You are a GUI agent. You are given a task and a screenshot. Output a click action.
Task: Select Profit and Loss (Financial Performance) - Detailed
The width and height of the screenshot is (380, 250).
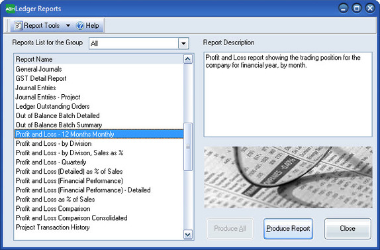point(99,190)
